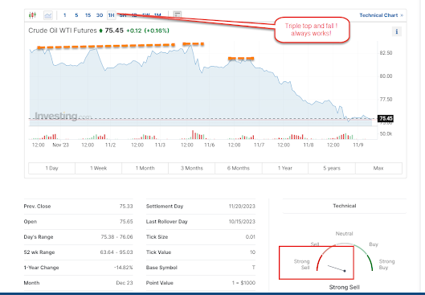Click the +0.12 (+0.16%) change value

pyautogui.click(x=148, y=31)
